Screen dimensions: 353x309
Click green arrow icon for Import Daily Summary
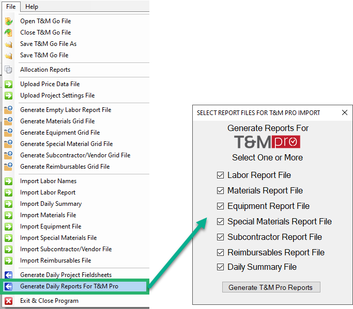(9, 204)
